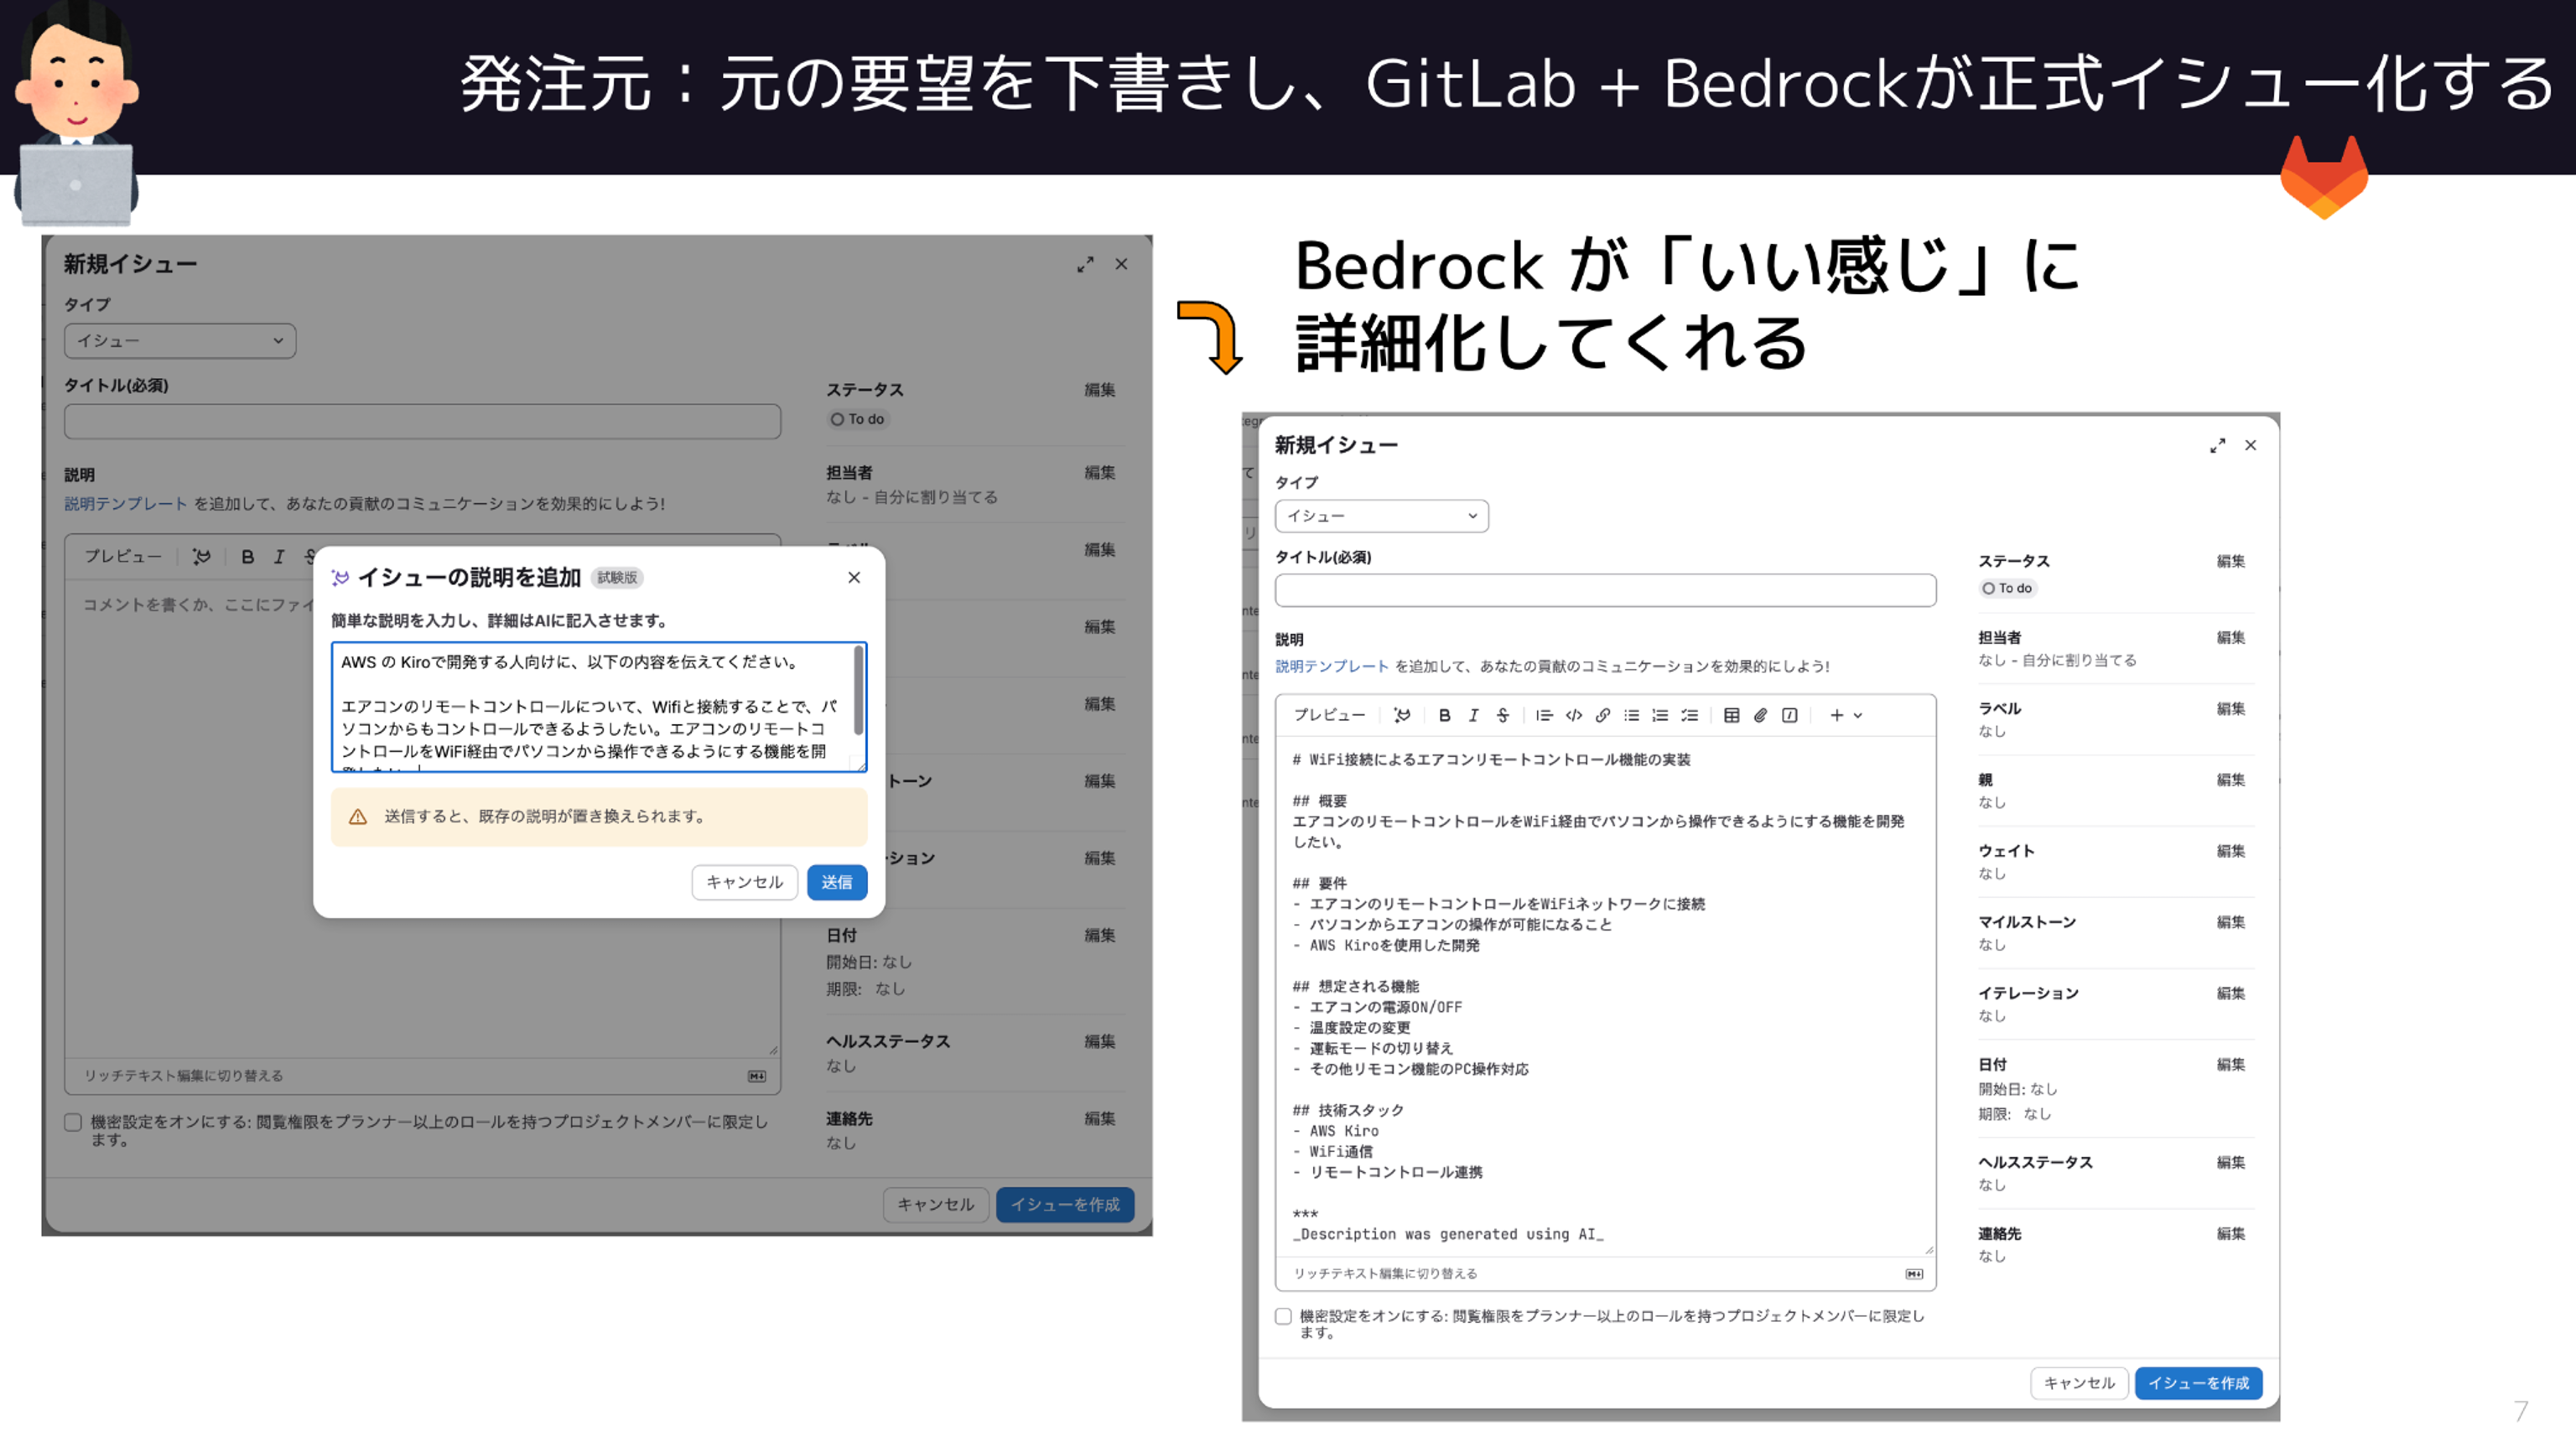This screenshot has height=1447, width=2576.
Task: Click the blockquote icon in right toolbar
Action: pyautogui.click(x=1544, y=715)
